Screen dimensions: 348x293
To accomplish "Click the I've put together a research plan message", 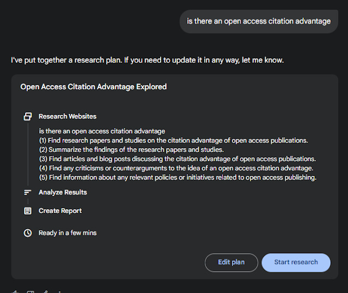I will (148, 60).
